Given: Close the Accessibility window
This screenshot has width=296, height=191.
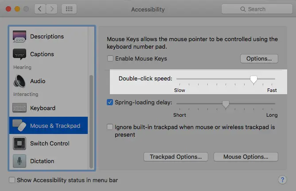Looking at the screenshot, I should [x=8, y=9].
